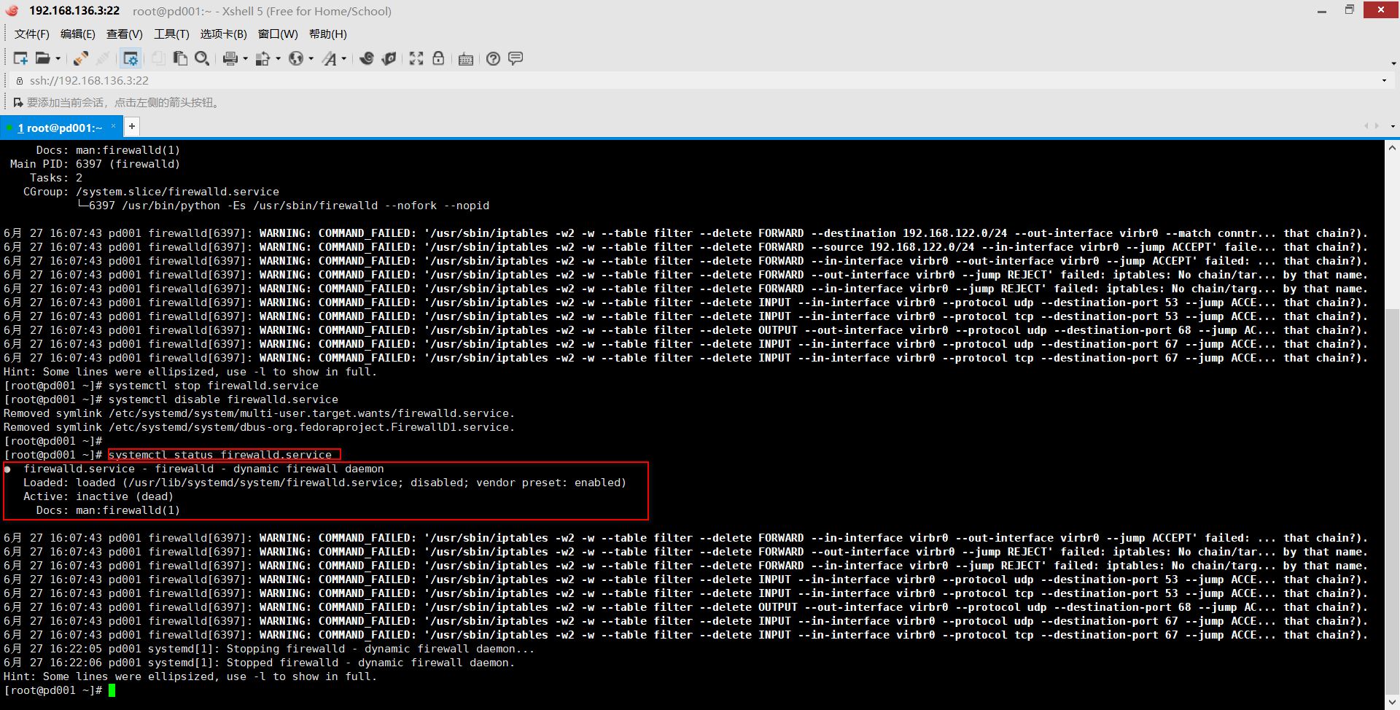Viewport: 1400px width, 710px height.
Task: Click 'Active: inactive (dead)' status line
Action: click(98, 496)
